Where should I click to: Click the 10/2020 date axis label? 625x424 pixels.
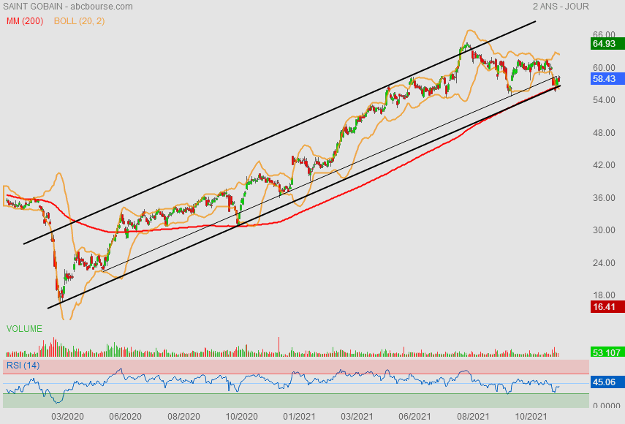241,417
